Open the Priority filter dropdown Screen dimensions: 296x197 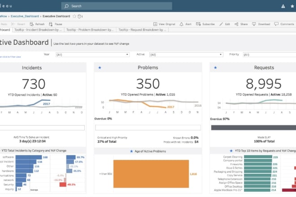click(270, 55)
